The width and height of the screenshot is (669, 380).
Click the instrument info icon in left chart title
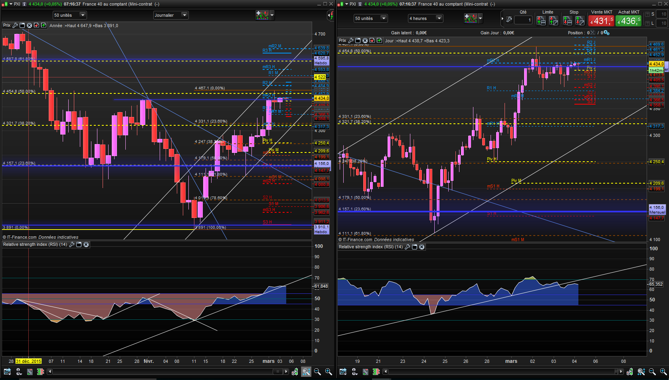tap(25, 4)
